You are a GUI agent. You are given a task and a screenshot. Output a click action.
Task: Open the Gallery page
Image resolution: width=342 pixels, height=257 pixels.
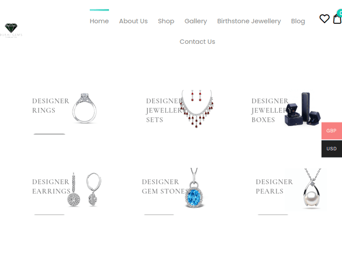coord(196,21)
